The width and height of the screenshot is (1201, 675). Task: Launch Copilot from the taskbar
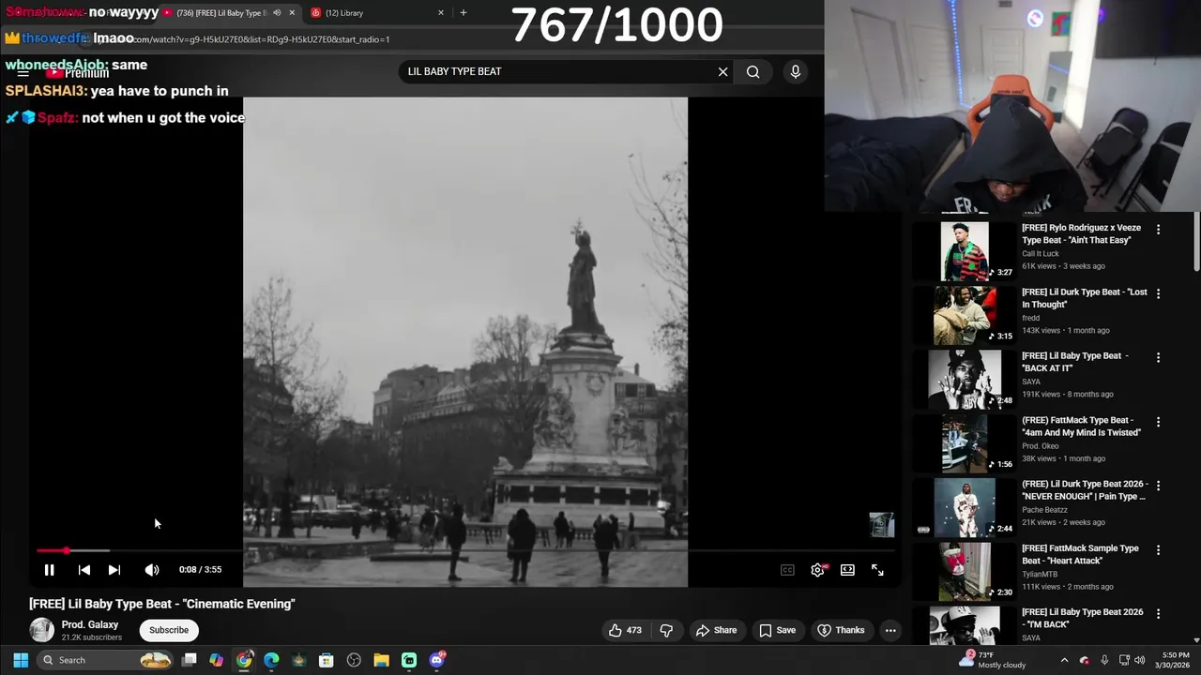click(217, 660)
